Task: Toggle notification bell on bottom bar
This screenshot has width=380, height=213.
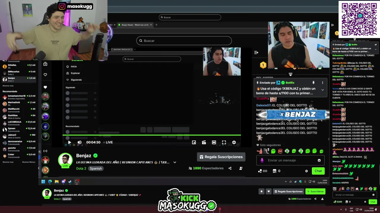Action: 262,191
